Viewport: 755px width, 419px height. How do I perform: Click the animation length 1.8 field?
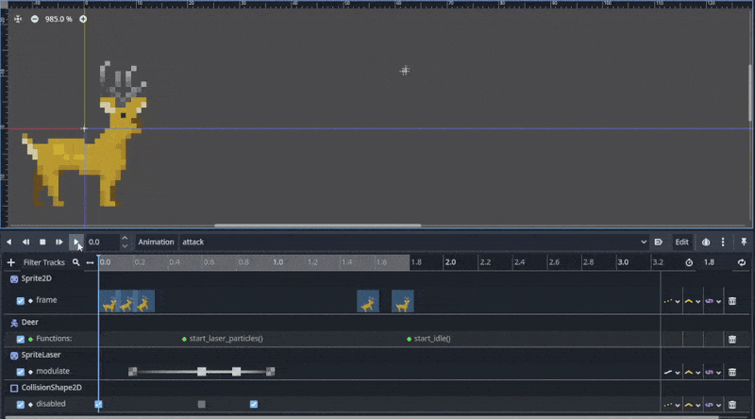coord(714,262)
